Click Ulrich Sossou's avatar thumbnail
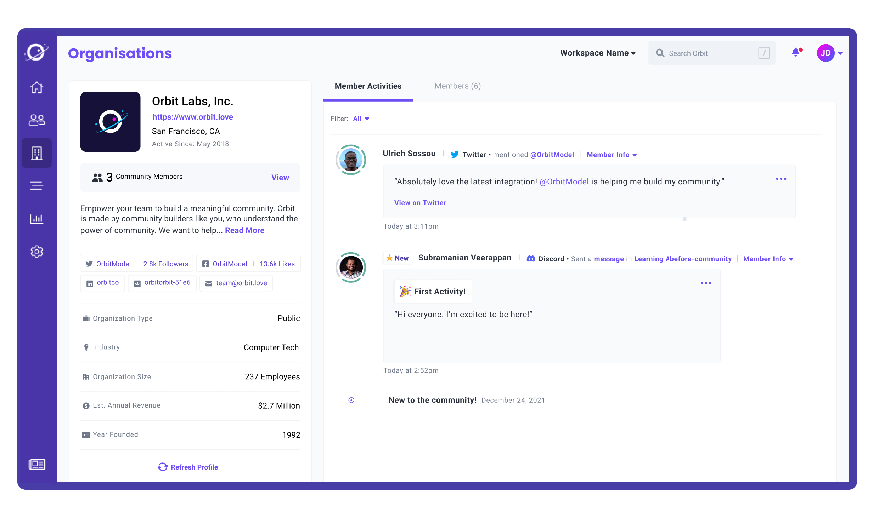 pos(351,160)
